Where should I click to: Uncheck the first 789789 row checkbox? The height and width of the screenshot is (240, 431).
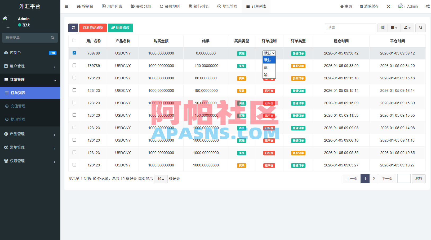[x=74, y=53]
